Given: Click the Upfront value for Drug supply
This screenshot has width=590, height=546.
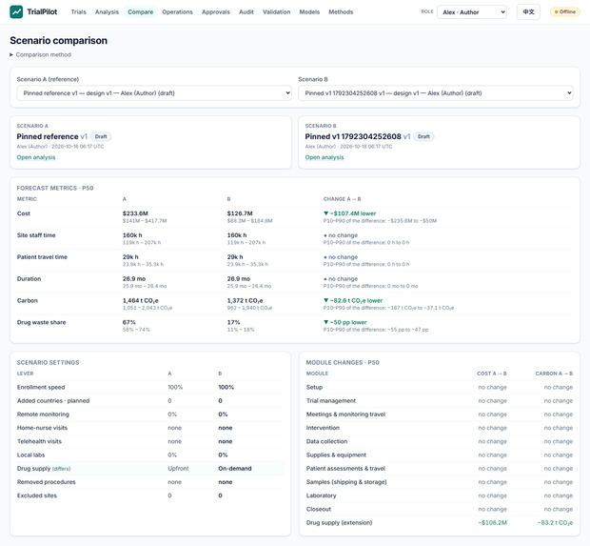Looking at the screenshot, I should click(178, 469).
